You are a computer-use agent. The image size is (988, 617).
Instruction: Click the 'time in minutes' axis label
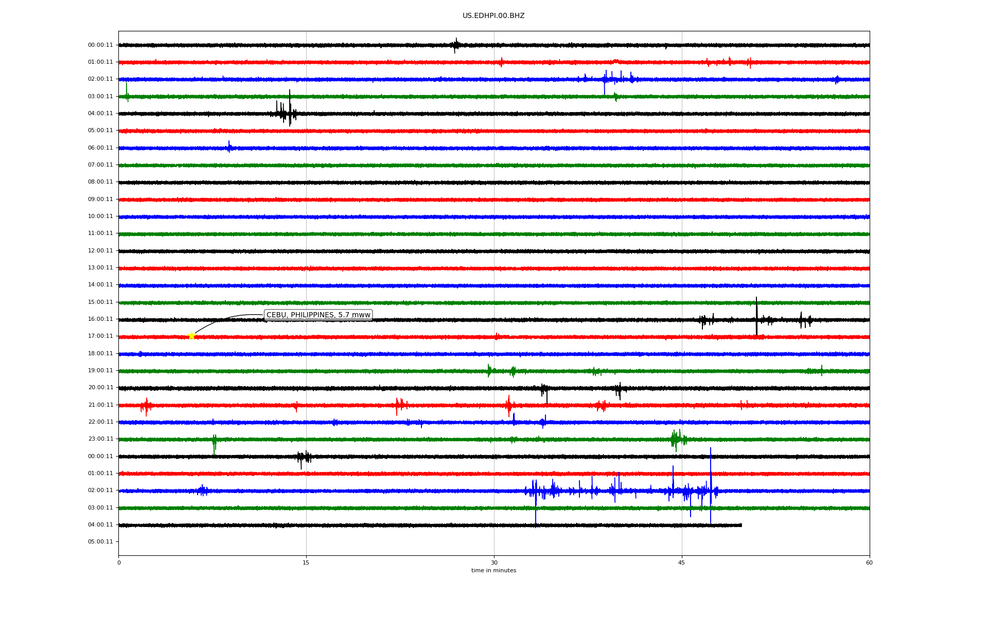(x=493, y=571)
